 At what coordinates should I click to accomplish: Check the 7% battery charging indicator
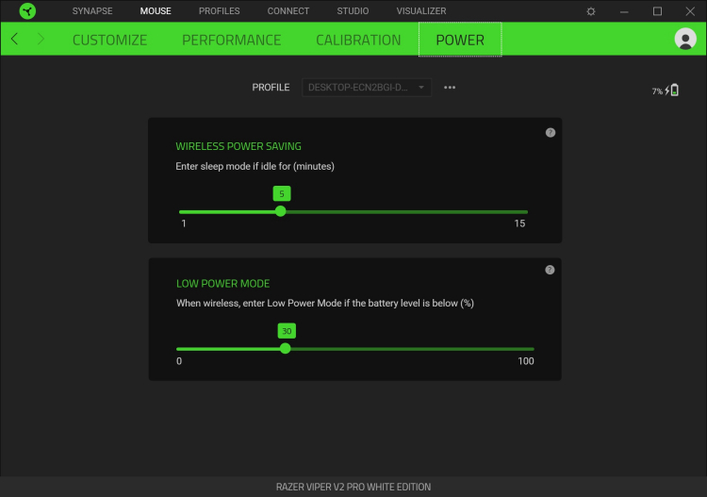666,91
